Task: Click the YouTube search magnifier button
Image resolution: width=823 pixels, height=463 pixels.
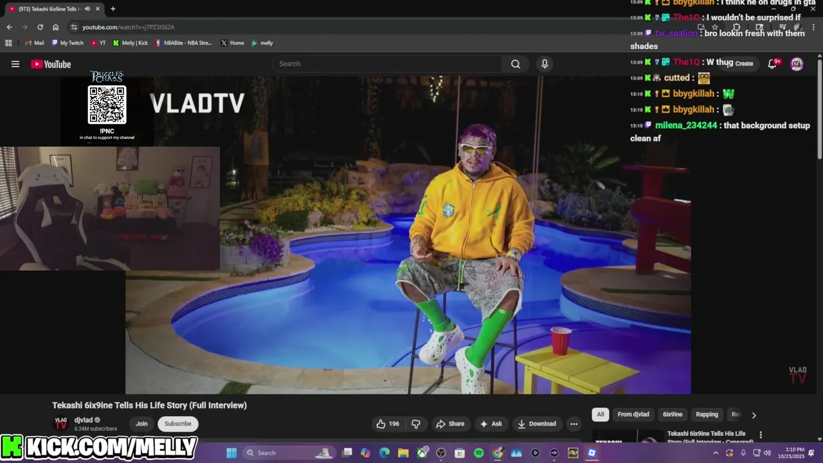Action: pyautogui.click(x=516, y=64)
